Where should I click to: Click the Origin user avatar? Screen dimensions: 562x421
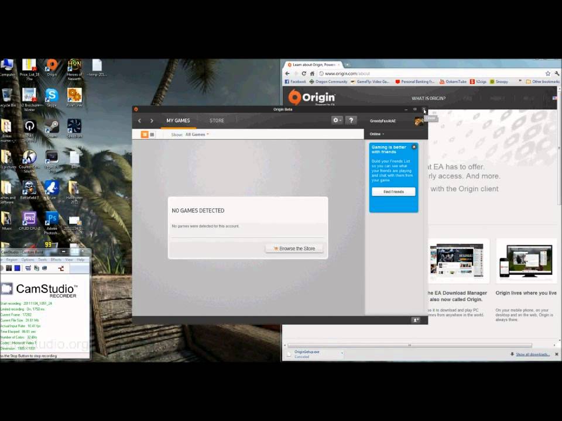[x=419, y=122]
